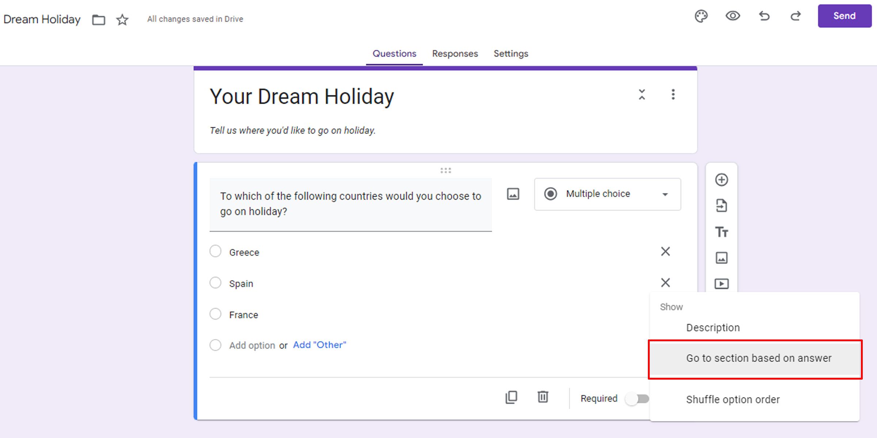Open the theme customization palette
The width and height of the screenshot is (877, 438).
701,16
